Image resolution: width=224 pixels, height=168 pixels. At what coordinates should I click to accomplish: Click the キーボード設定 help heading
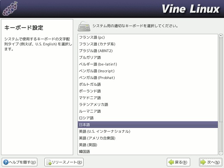click(x=24, y=28)
